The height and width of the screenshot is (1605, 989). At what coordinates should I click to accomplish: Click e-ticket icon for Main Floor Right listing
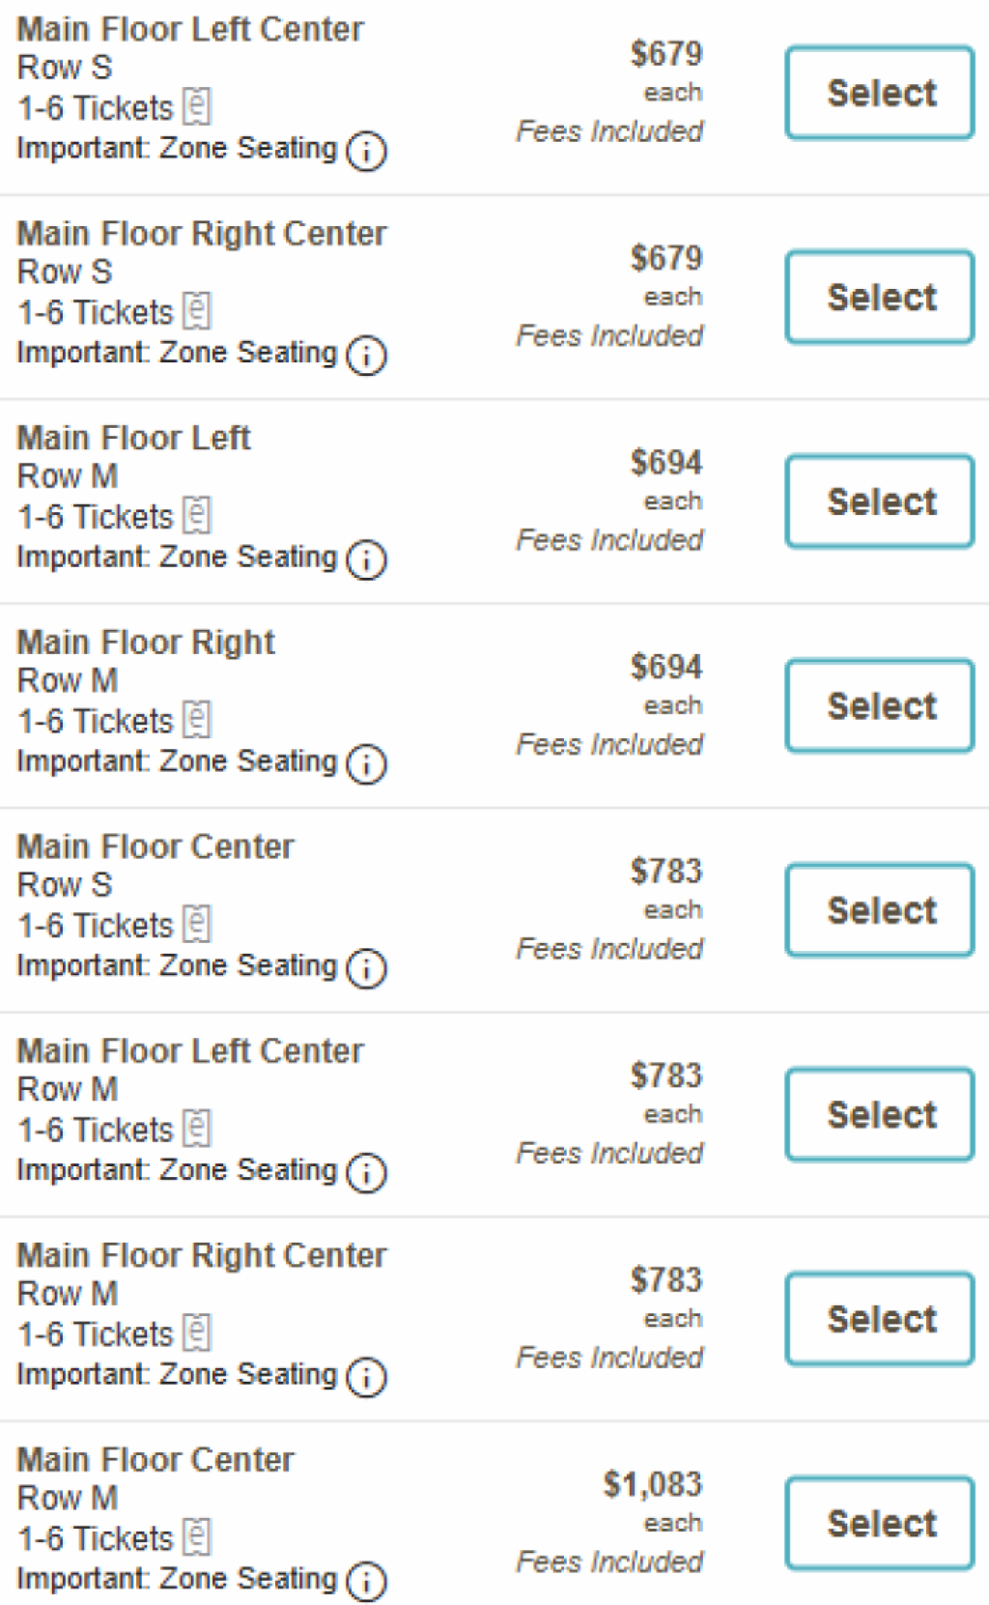click(x=197, y=720)
